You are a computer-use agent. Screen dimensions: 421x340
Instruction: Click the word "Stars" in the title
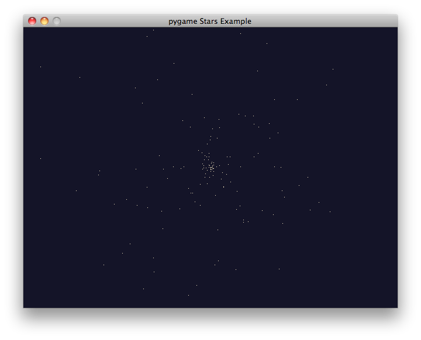pos(209,21)
